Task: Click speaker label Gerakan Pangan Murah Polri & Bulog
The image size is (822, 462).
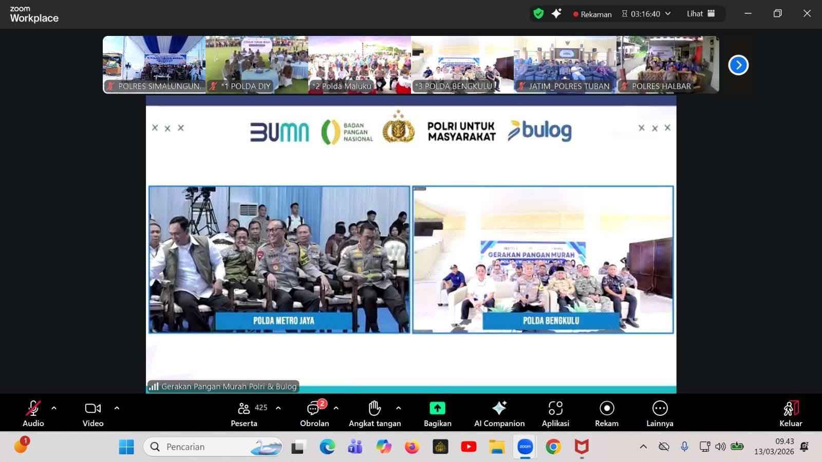Action: pyautogui.click(x=229, y=387)
